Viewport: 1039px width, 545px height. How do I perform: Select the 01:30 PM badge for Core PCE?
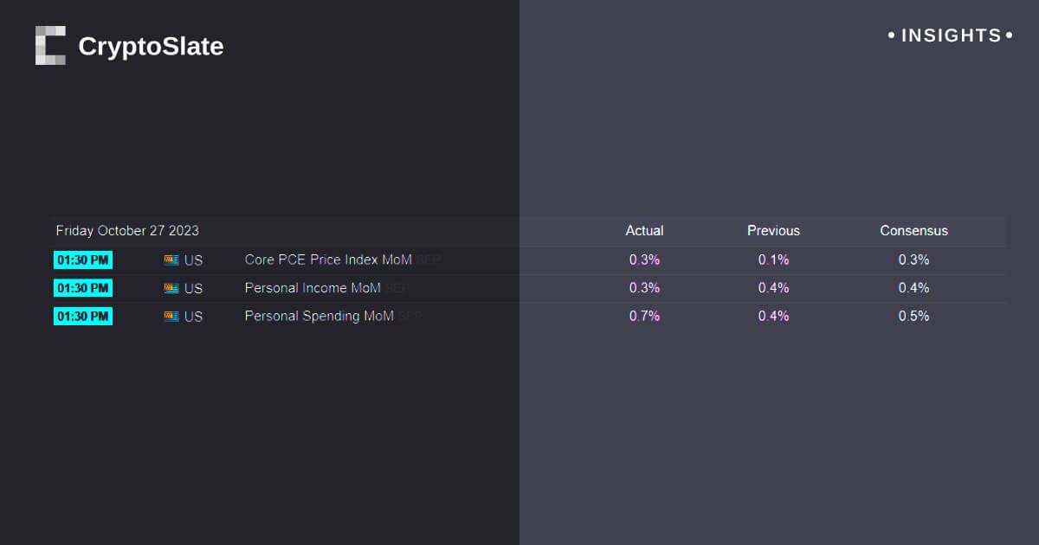(x=83, y=260)
